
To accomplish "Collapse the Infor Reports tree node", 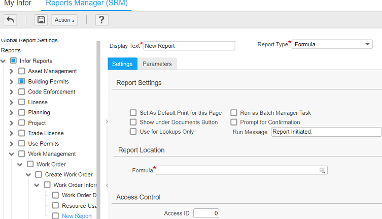I will [x=4, y=61].
